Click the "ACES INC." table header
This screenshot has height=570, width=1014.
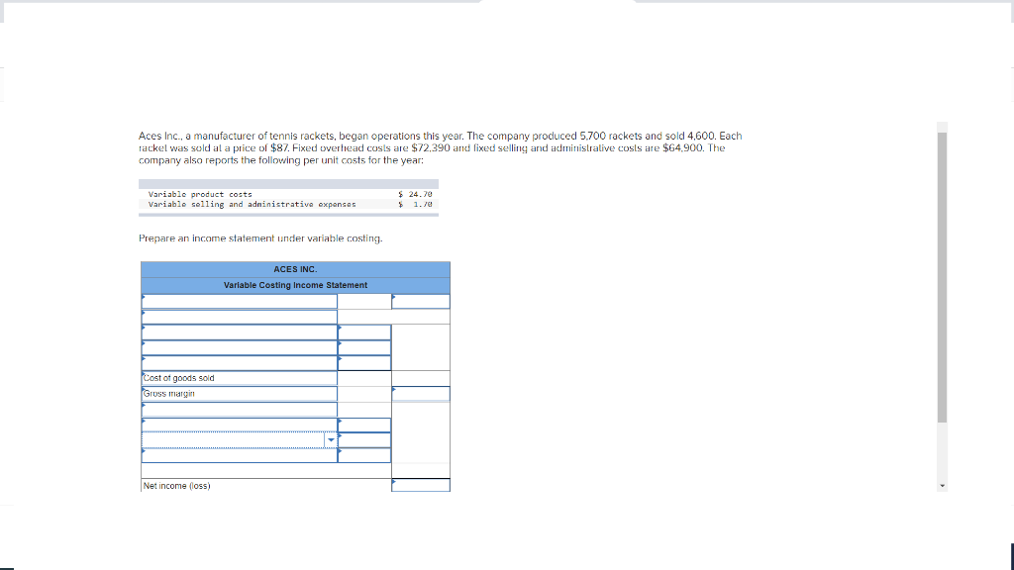coord(295,269)
